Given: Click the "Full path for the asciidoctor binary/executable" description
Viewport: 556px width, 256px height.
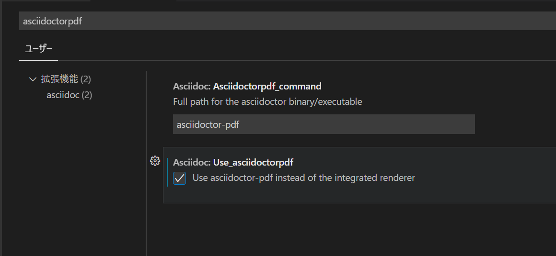Looking at the screenshot, I should pyautogui.click(x=267, y=101).
